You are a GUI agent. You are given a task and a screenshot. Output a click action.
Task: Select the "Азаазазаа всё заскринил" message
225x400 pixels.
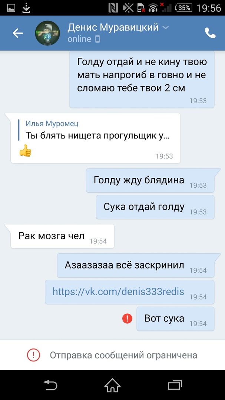pos(136,265)
